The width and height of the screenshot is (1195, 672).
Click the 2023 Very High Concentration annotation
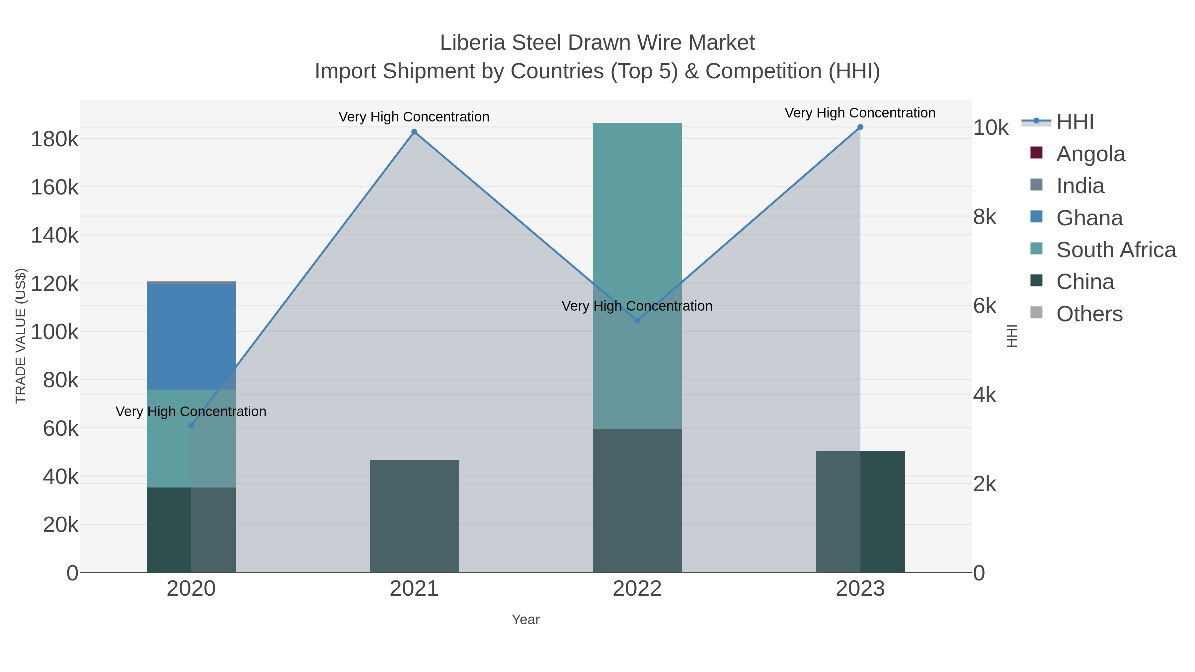click(x=860, y=113)
